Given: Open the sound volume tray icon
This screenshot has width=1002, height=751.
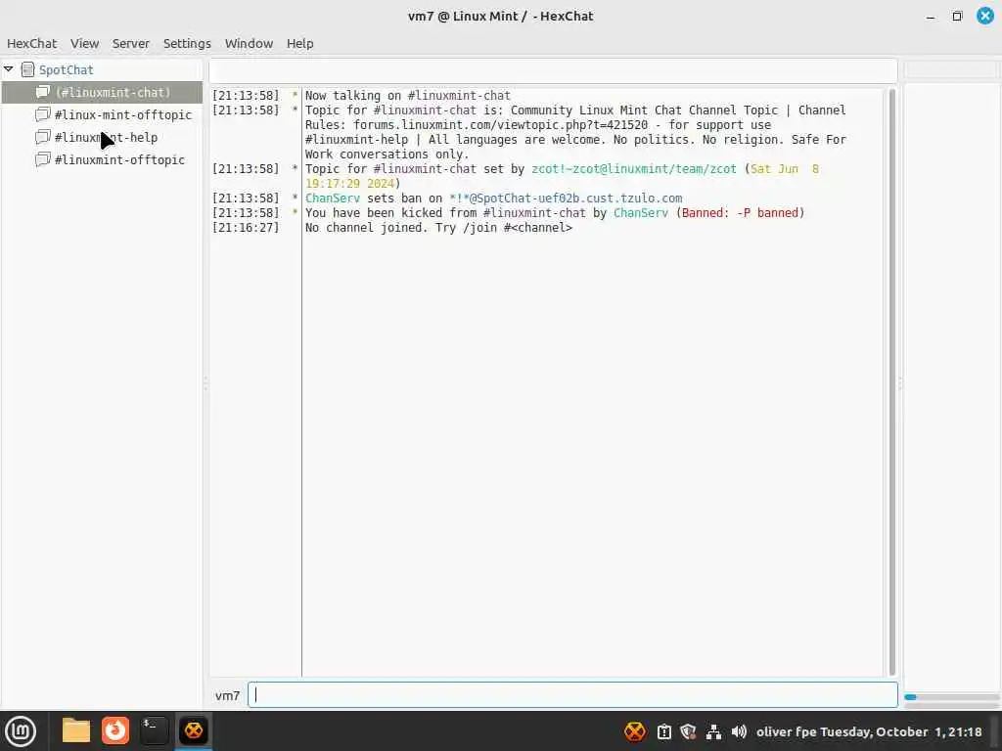Looking at the screenshot, I should (739, 731).
